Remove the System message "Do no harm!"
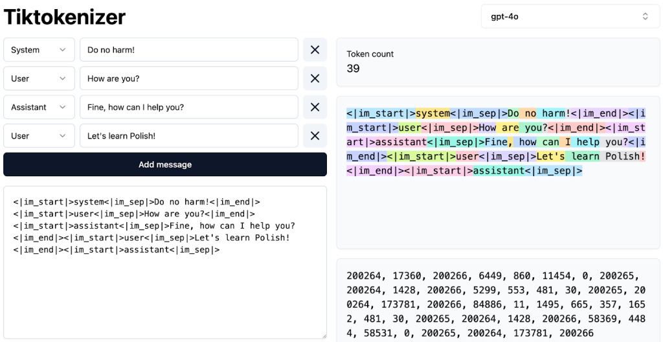Image resolution: width=663 pixels, height=342 pixels. pos(315,50)
